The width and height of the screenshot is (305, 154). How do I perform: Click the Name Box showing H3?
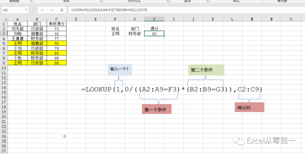(15, 10)
